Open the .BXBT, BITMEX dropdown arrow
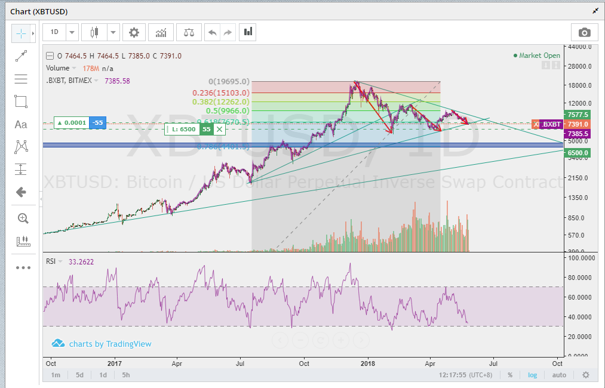605x388 pixels. click(x=96, y=81)
